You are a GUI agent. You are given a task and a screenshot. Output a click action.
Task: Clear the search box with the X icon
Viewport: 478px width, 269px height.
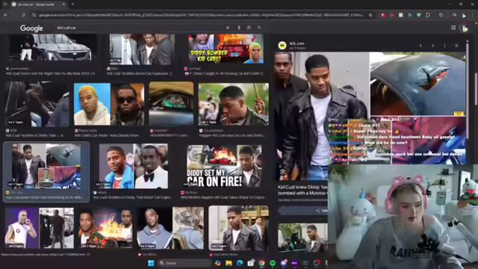(x=228, y=28)
